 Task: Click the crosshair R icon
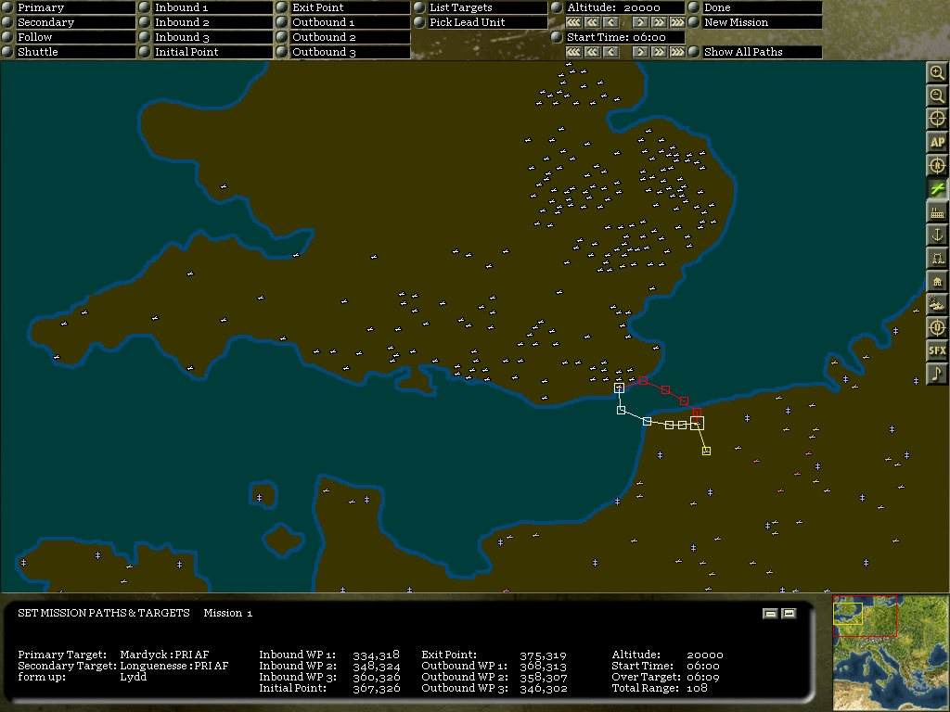[x=937, y=165]
